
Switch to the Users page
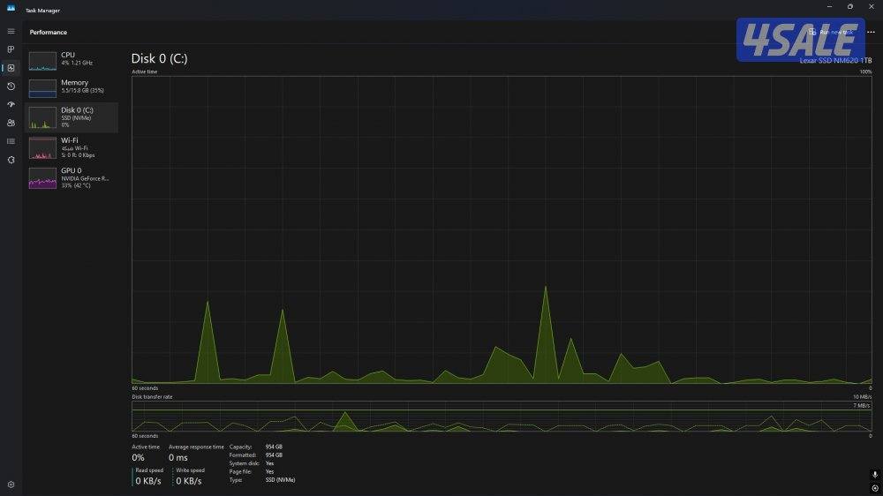(11, 123)
